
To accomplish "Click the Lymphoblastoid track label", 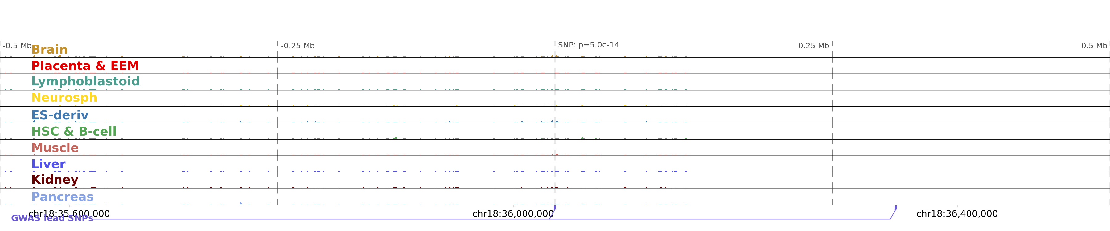I will click(x=85, y=81).
